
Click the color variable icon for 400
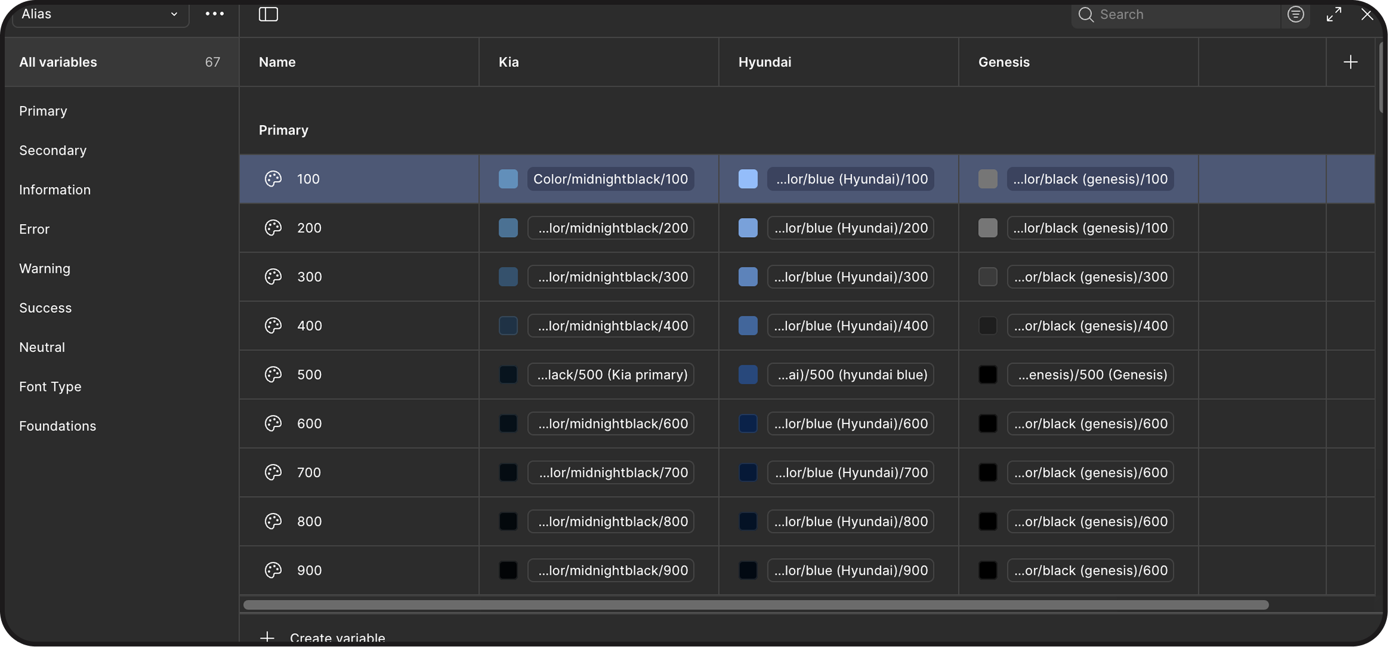(x=273, y=325)
